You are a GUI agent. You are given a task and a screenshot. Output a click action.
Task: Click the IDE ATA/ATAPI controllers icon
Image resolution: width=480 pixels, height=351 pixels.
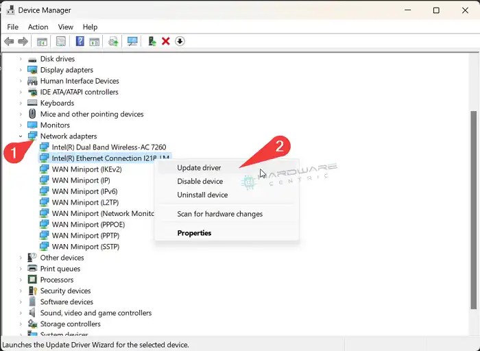(x=32, y=92)
